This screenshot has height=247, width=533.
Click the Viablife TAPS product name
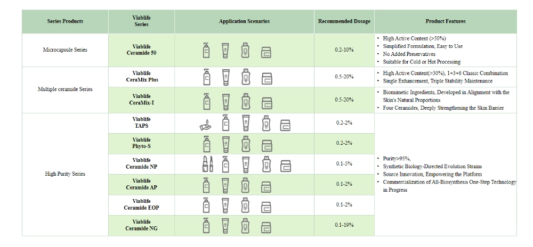(x=141, y=122)
